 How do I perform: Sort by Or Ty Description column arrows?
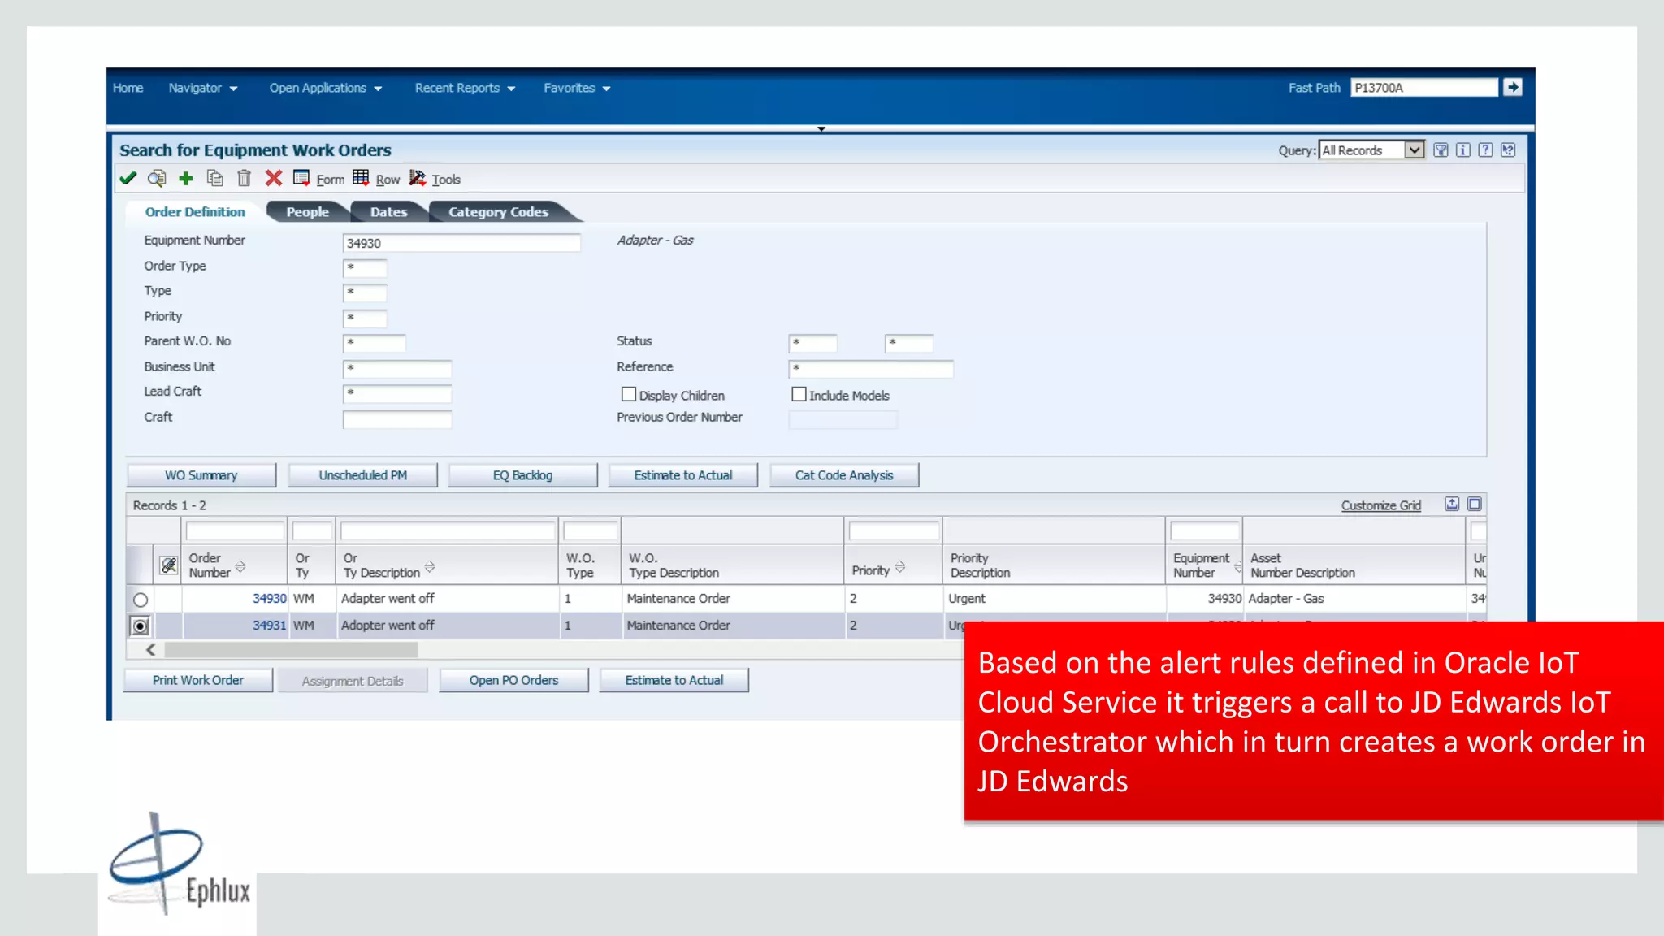click(x=430, y=566)
